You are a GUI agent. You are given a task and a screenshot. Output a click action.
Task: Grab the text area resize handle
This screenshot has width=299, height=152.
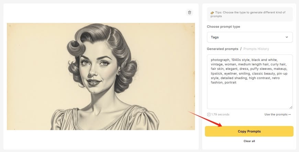click(x=291, y=107)
